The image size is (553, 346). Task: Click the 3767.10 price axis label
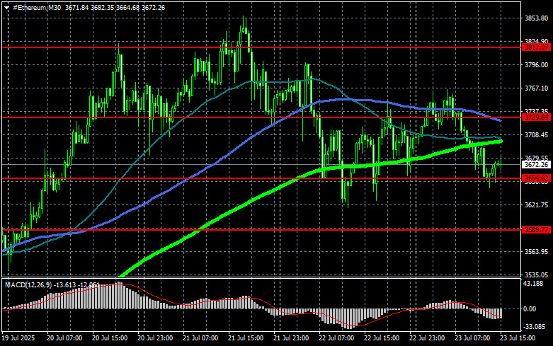pos(536,88)
